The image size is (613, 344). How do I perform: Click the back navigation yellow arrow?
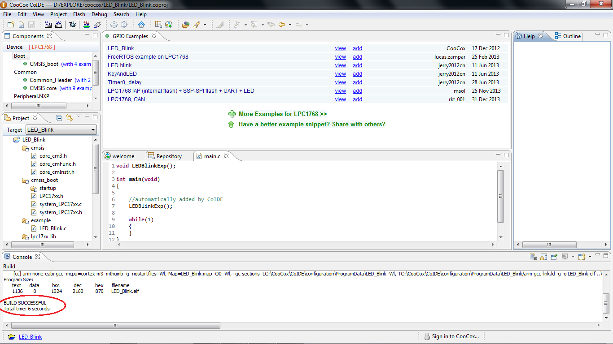[x=282, y=25]
